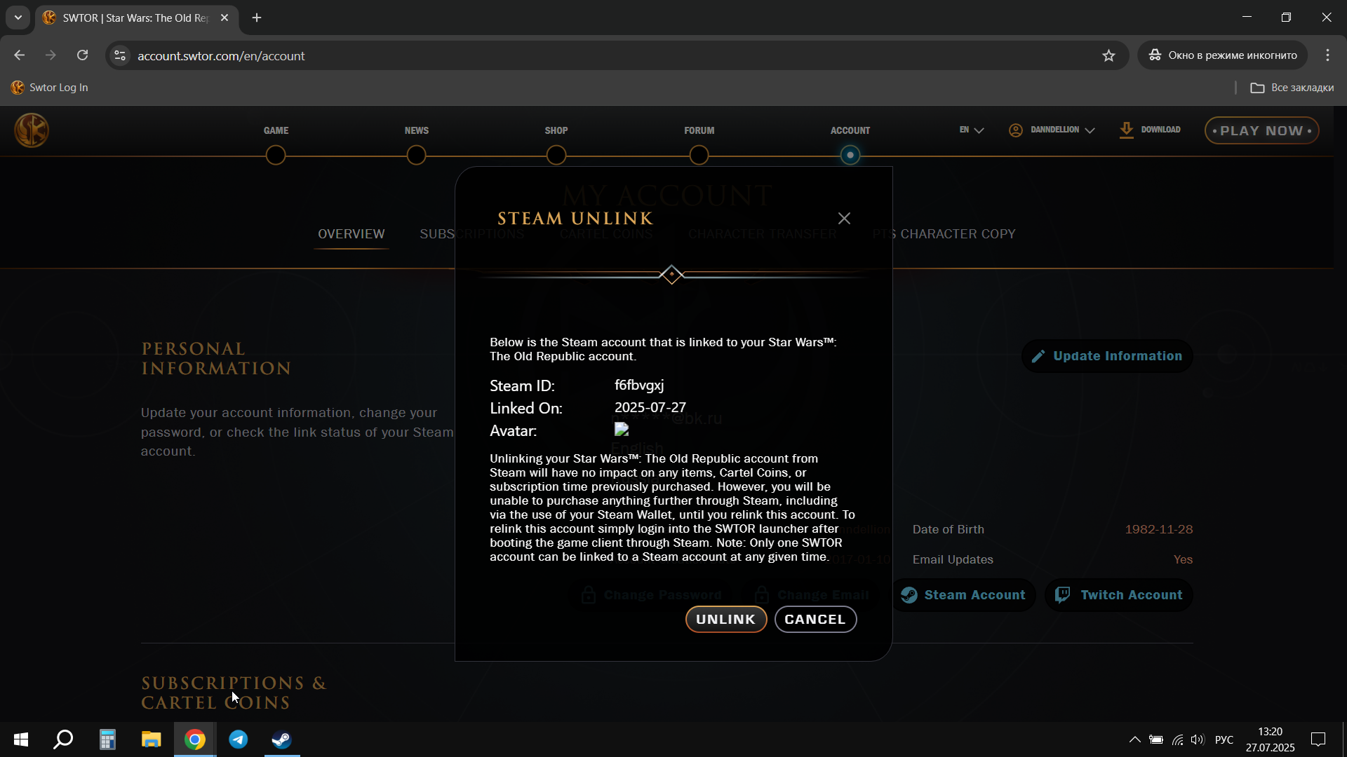Image resolution: width=1347 pixels, height=757 pixels.
Task: Click the Steam ID value f6fbvgxj
Action: [x=639, y=386]
